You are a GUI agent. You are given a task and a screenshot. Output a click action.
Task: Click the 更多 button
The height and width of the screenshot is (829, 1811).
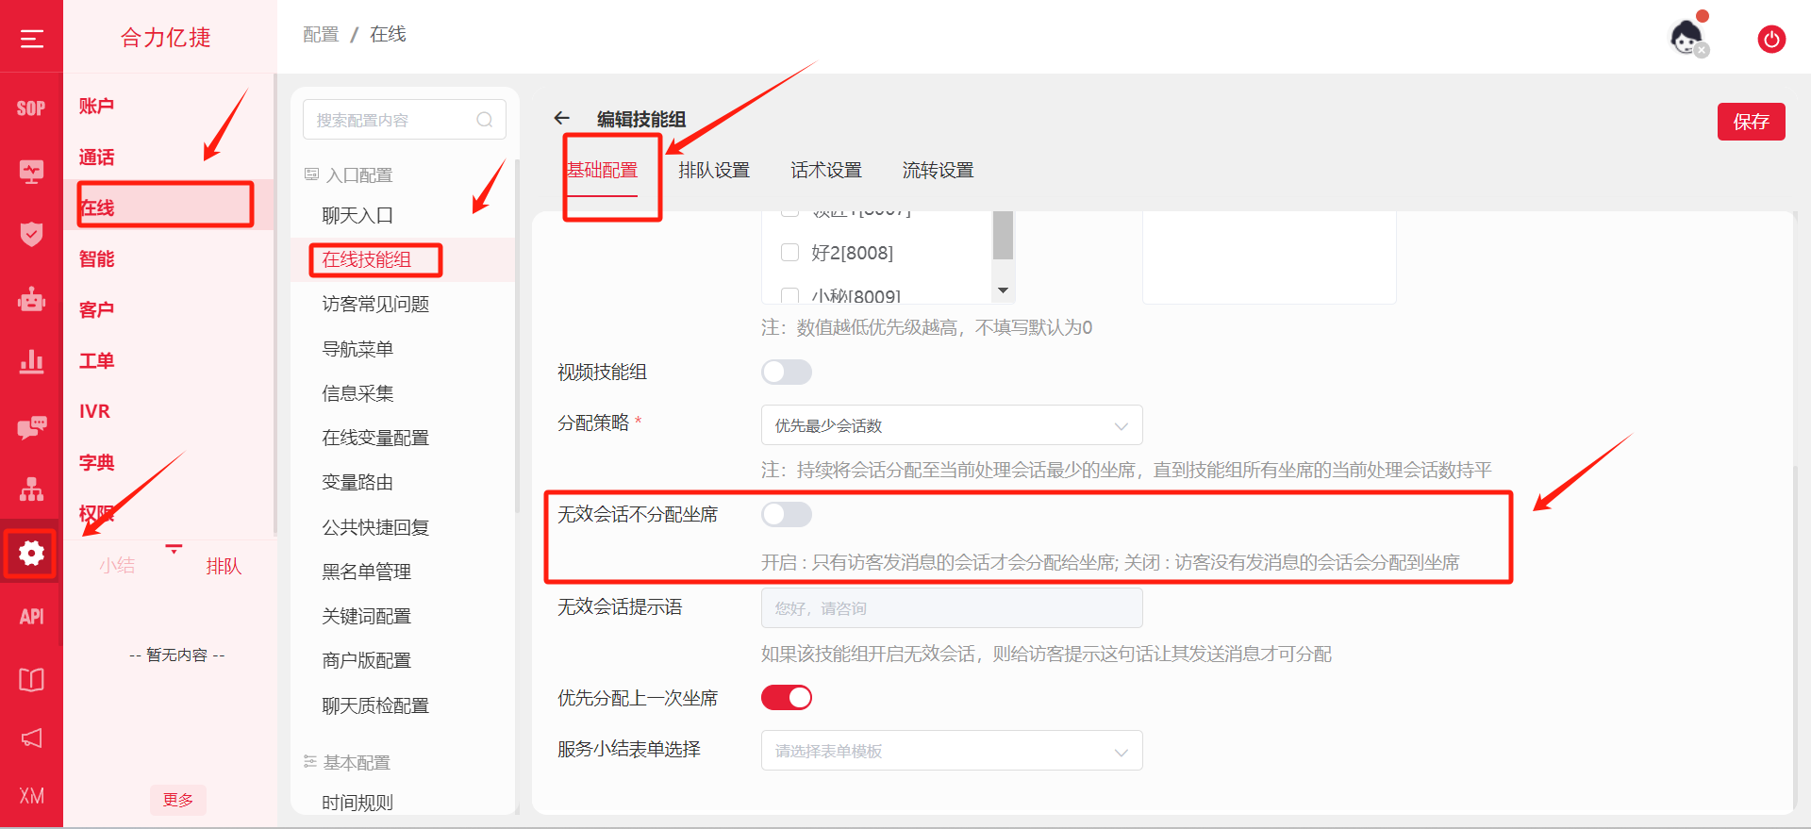coord(178,800)
